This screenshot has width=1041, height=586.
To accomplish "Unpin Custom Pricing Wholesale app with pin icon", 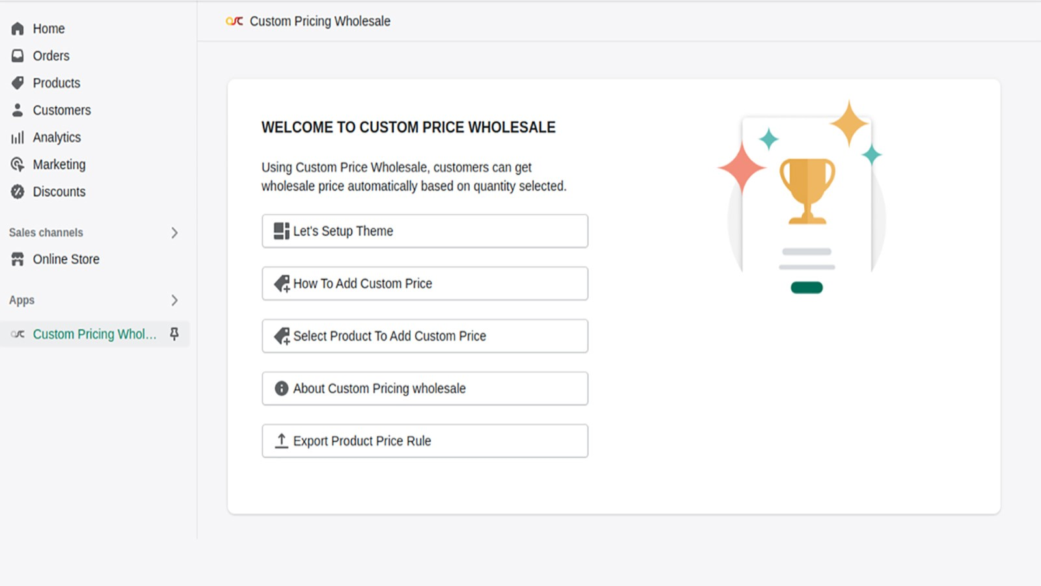I will (174, 334).
